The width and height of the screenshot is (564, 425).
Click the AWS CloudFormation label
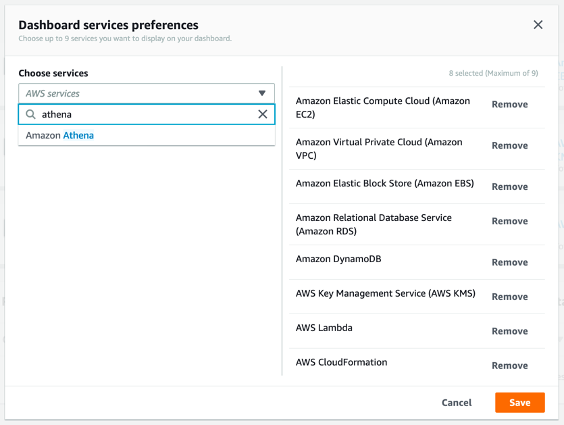click(x=341, y=362)
